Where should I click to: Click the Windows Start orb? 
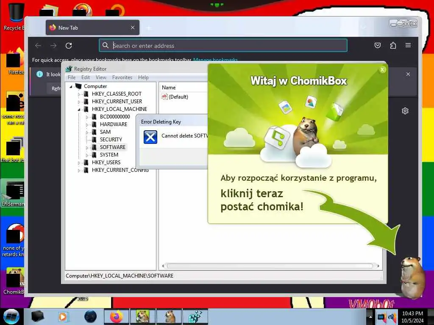point(11,317)
